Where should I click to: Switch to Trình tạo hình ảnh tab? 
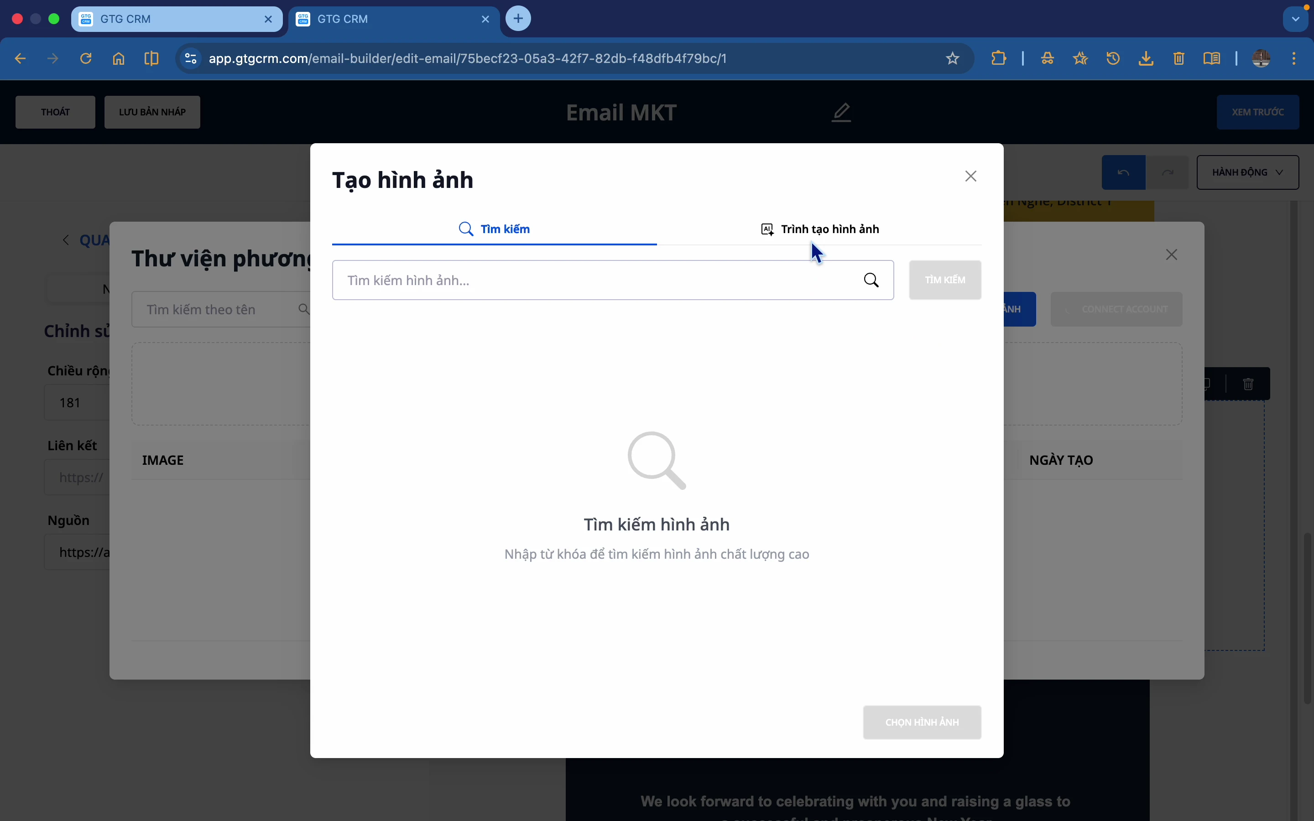click(819, 229)
